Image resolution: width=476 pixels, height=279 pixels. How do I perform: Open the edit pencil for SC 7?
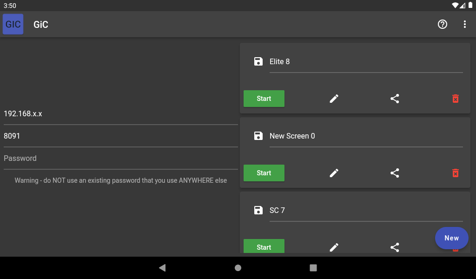click(x=334, y=247)
